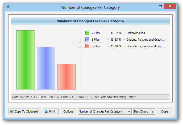The width and height of the screenshot is (183, 125).
Task: Click the '33.33 %' value
Action: [116, 40]
